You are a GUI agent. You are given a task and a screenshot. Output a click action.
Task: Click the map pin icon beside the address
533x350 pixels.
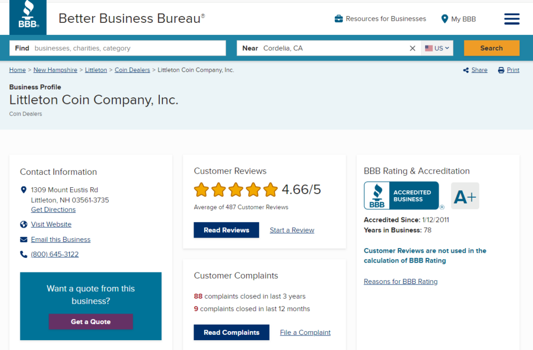(x=23, y=190)
